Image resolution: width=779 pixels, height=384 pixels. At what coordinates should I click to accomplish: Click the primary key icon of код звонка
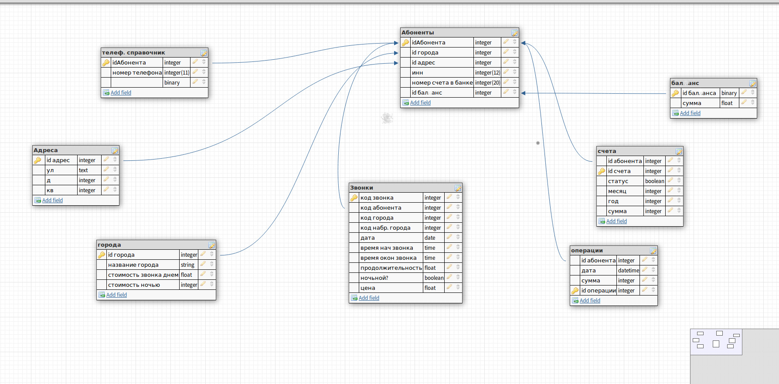[x=354, y=198]
